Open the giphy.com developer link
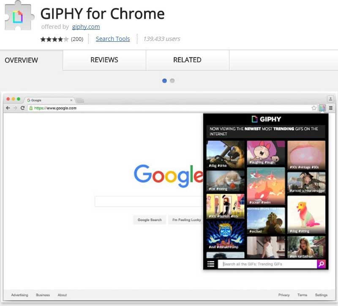This screenshot has height=306, width=338. point(86,27)
